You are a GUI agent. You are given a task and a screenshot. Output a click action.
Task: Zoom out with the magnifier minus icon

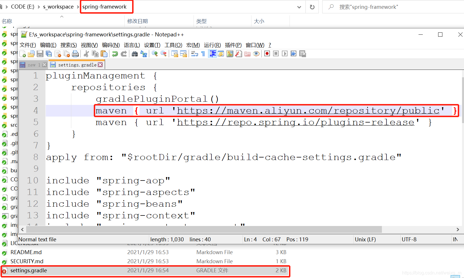(164, 54)
